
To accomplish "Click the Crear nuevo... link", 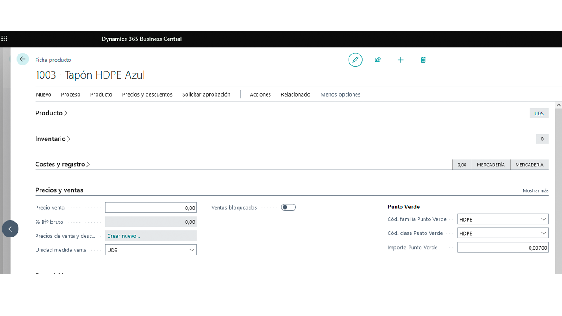I will [124, 236].
